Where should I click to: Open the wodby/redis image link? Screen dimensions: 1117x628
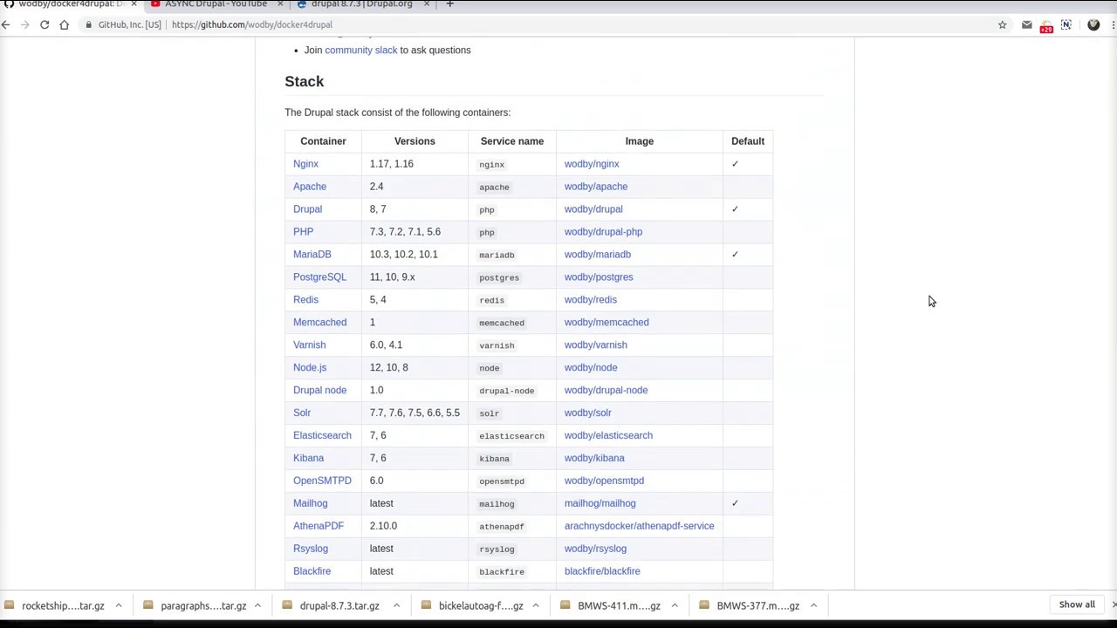pyautogui.click(x=591, y=300)
